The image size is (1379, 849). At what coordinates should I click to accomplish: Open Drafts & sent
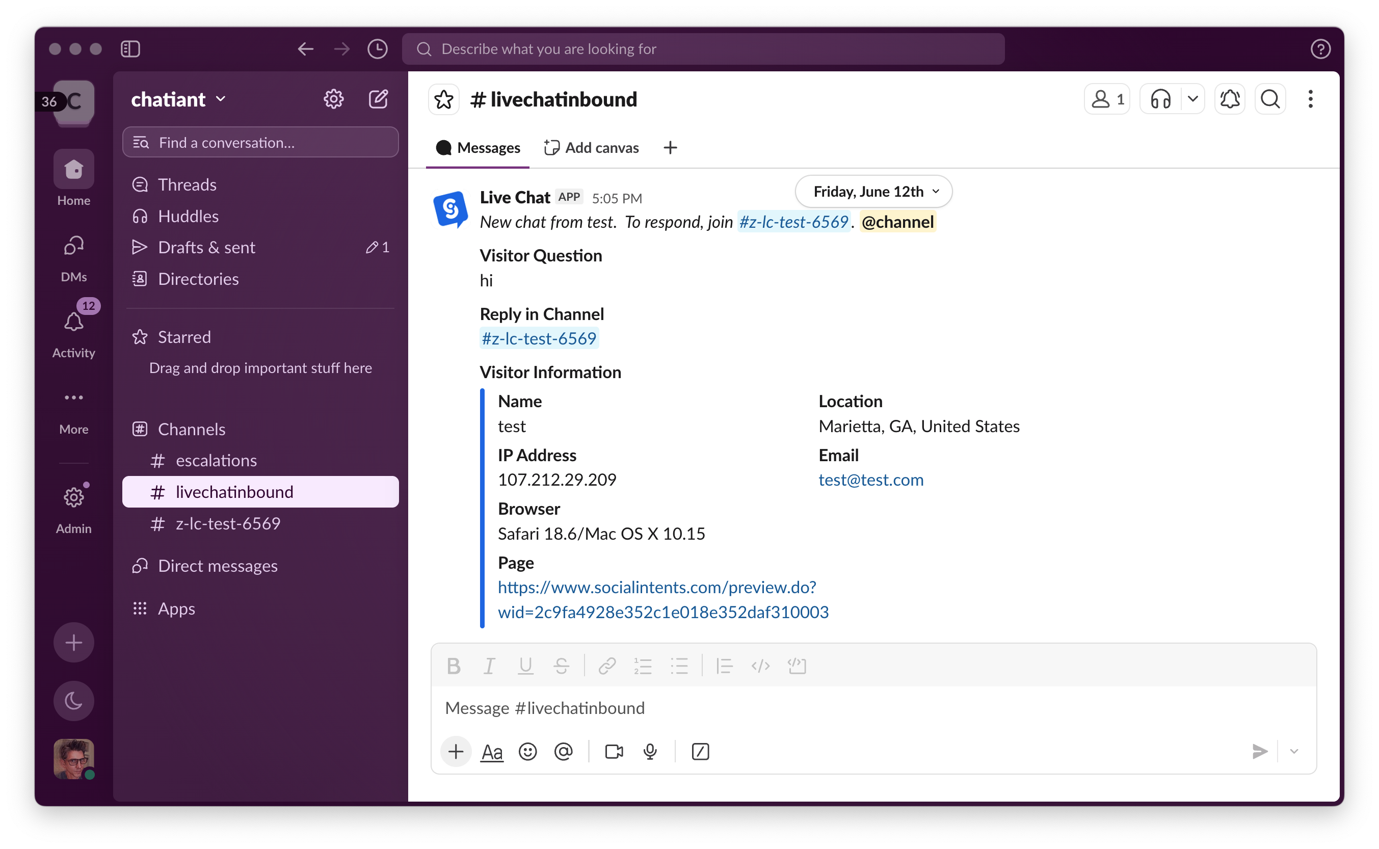tap(260, 247)
